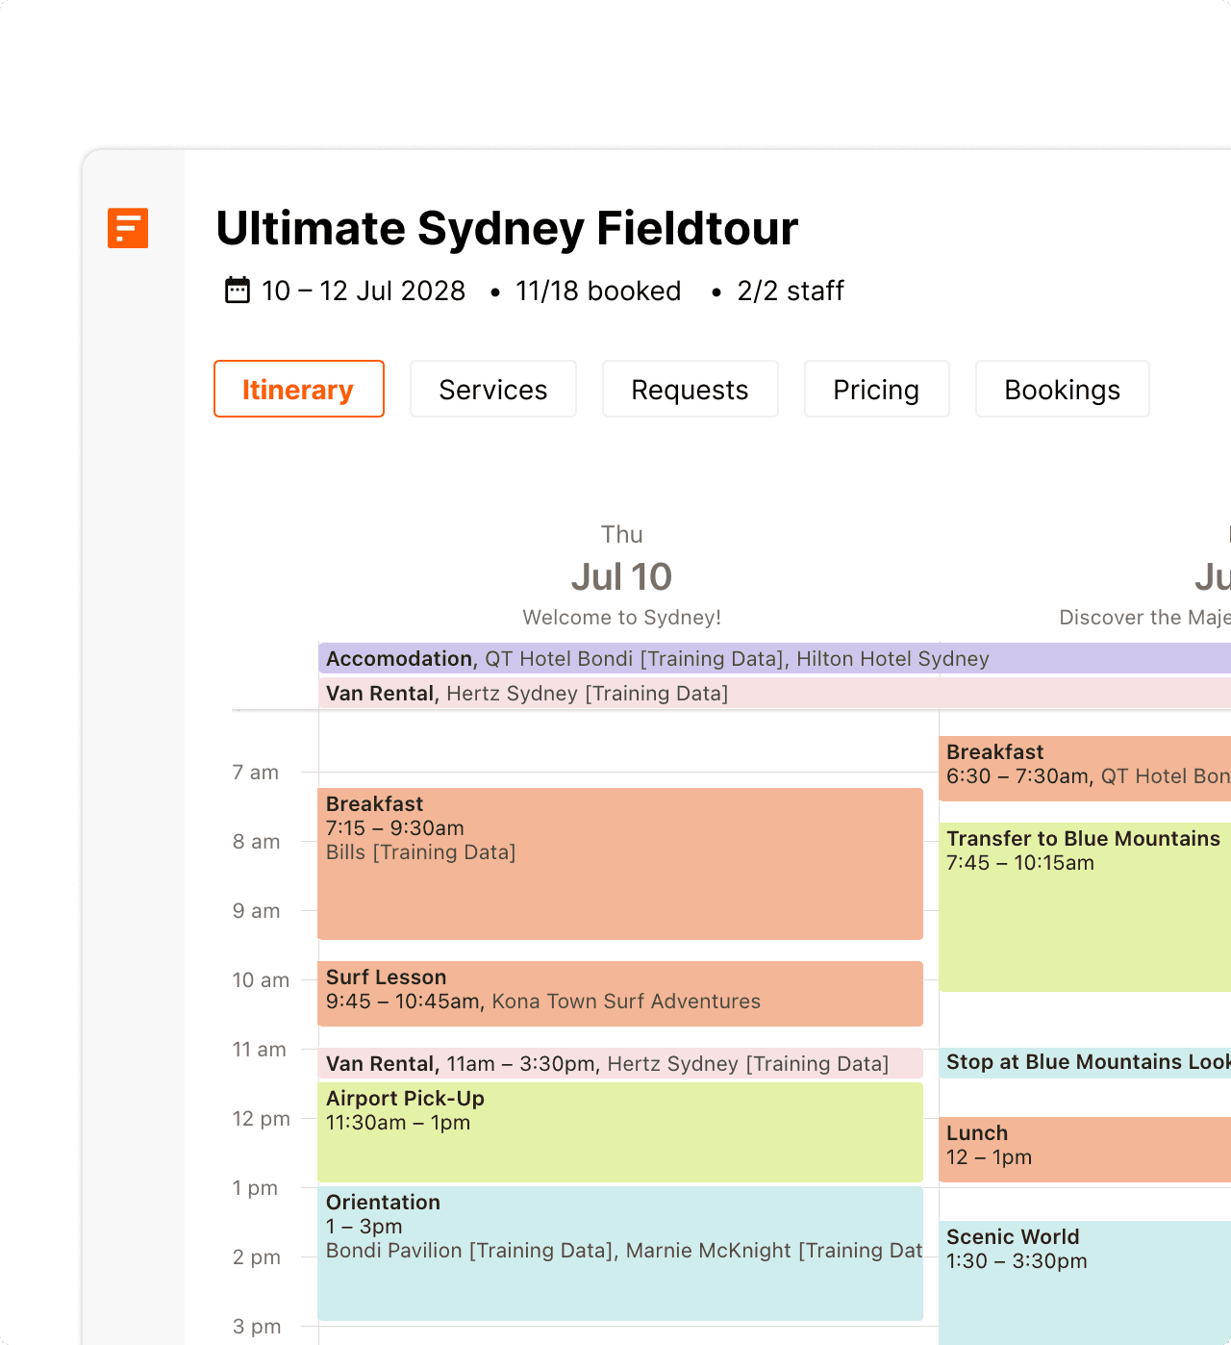Click the Lunch event on Jul 11
The image size is (1231, 1345).
pyautogui.click(x=1085, y=1145)
